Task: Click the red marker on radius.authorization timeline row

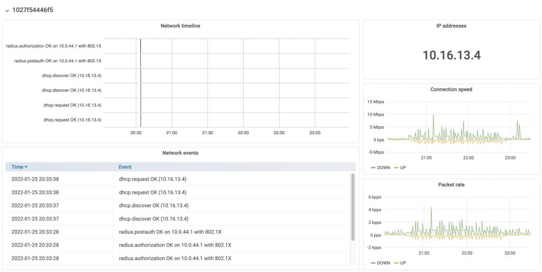Action: (140, 46)
